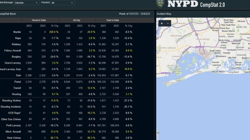The image size is (250, 140).
Task: Click the Rape row label
Action: [18, 38]
